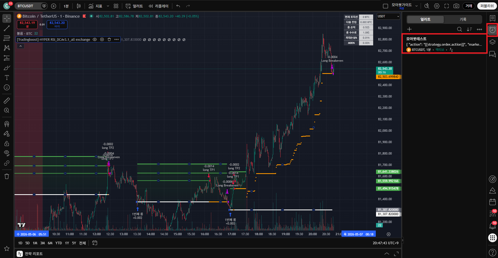The image size is (498, 258).
Task: Open the USDT currency dropdown
Action: pyautogui.click(x=388, y=16)
